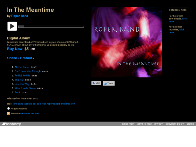
Task: Click the 'Digital Album' heading
Action: tap(19, 38)
